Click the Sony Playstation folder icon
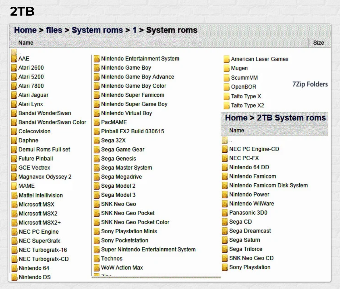This screenshot has width=340, height=289. (225, 267)
